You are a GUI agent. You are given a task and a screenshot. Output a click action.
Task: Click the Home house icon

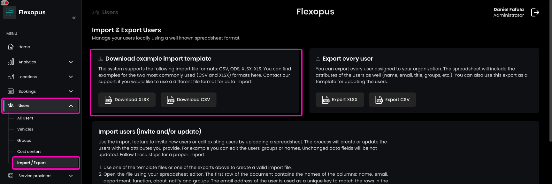(x=11, y=47)
